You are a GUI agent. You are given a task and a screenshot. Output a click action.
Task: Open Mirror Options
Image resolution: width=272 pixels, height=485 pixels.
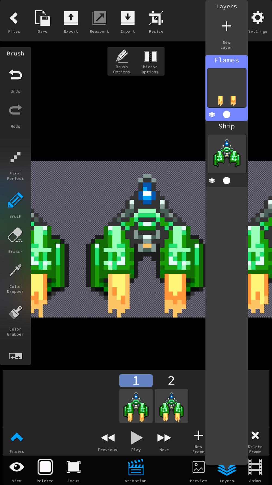click(x=150, y=62)
